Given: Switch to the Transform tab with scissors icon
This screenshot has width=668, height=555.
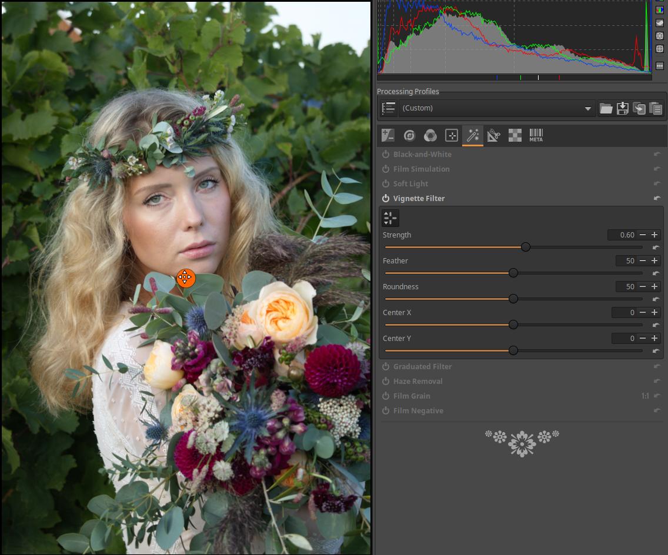Looking at the screenshot, I should [493, 136].
